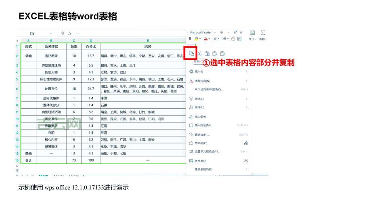Choose 超链接(H) in the context menu
Image resolution: width=369 pixels, height=202 pixels.
click(218, 135)
